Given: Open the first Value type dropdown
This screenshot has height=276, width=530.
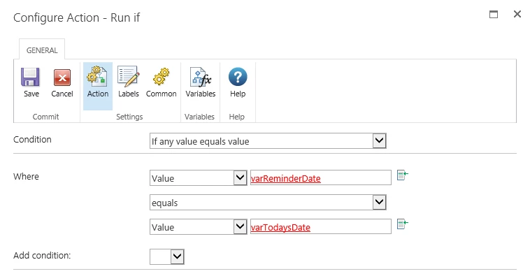Looking at the screenshot, I should [x=199, y=177].
